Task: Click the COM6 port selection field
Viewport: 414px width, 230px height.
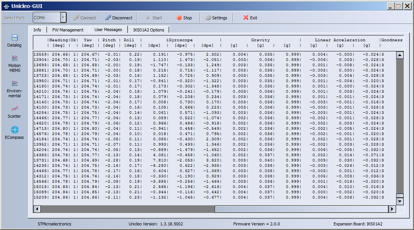Action: point(47,18)
